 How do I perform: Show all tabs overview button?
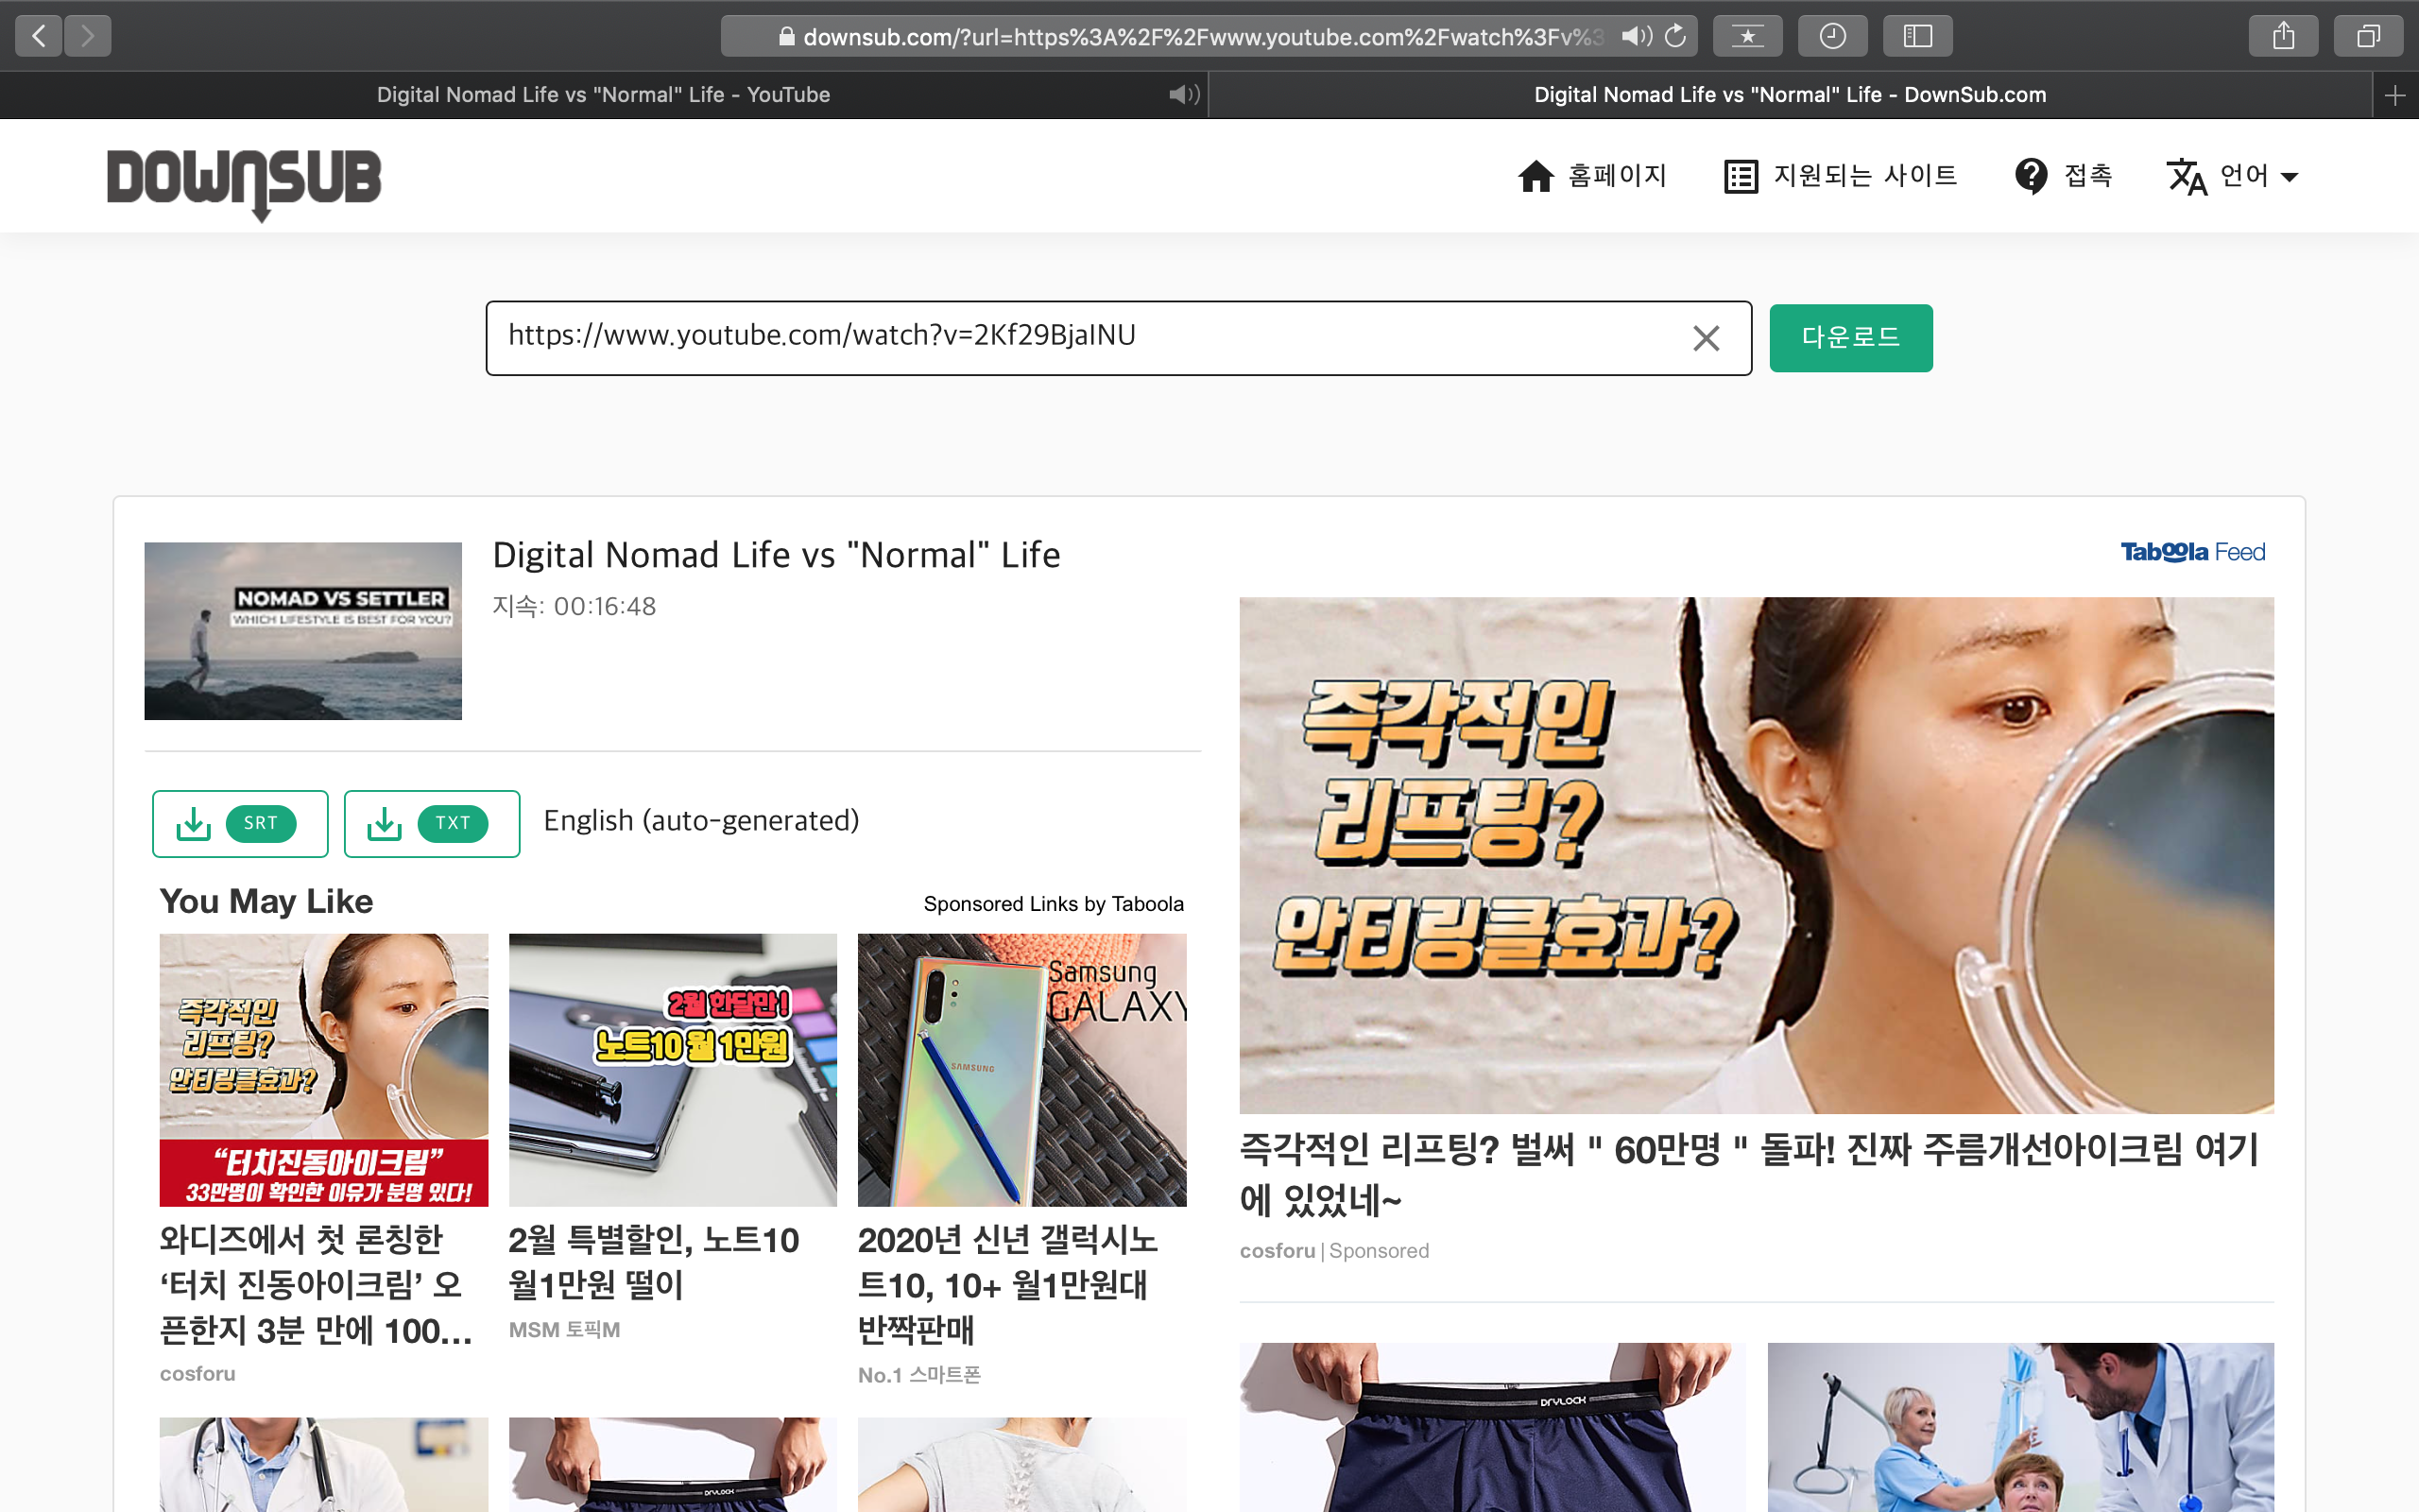coord(2368,36)
